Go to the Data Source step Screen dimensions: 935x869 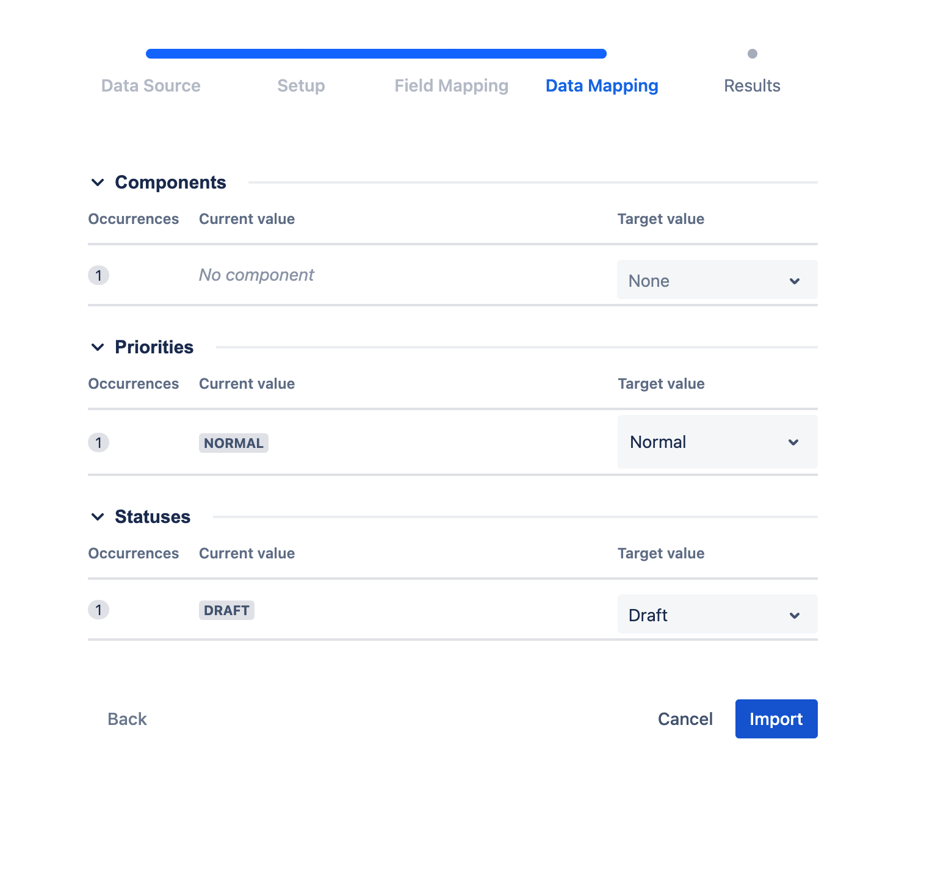click(151, 86)
